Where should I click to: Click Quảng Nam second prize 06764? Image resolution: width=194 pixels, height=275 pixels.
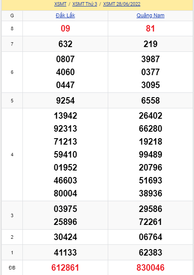(x=150, y=237)
